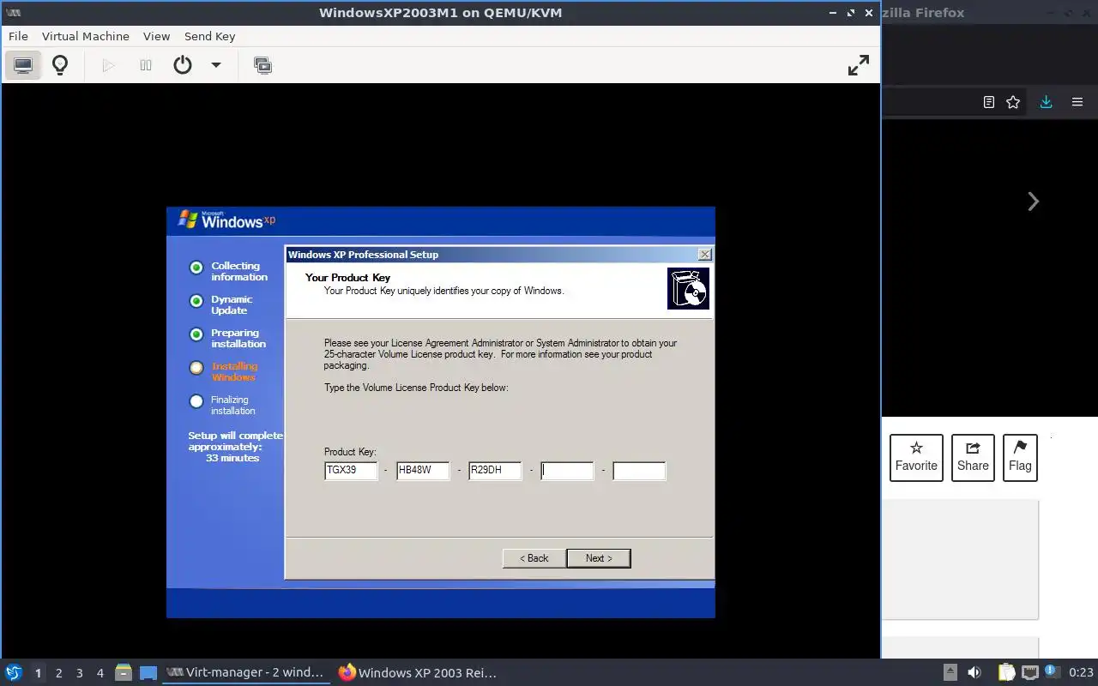Click the Your Product Key heading
1098x686 pixels.
(x=347, y=278)
